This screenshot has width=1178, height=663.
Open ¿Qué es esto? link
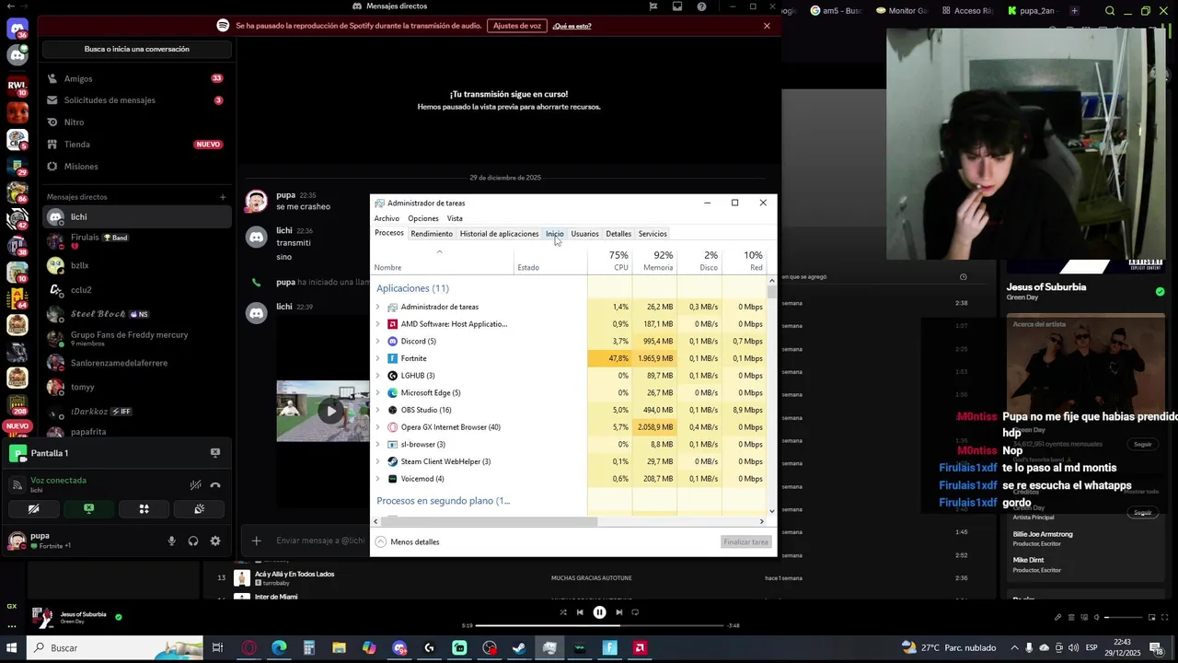tap(572, 26)
